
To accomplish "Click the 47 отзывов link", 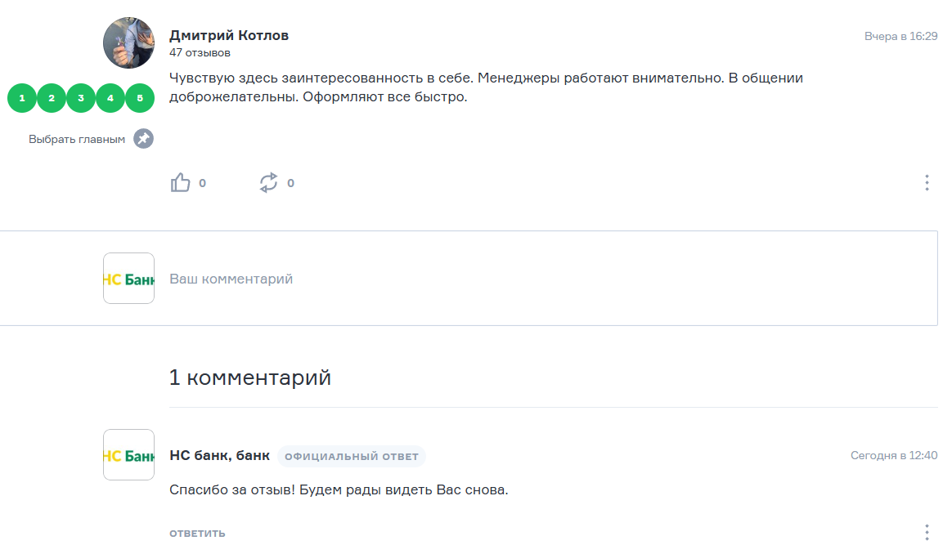I will tap(200, 53).
